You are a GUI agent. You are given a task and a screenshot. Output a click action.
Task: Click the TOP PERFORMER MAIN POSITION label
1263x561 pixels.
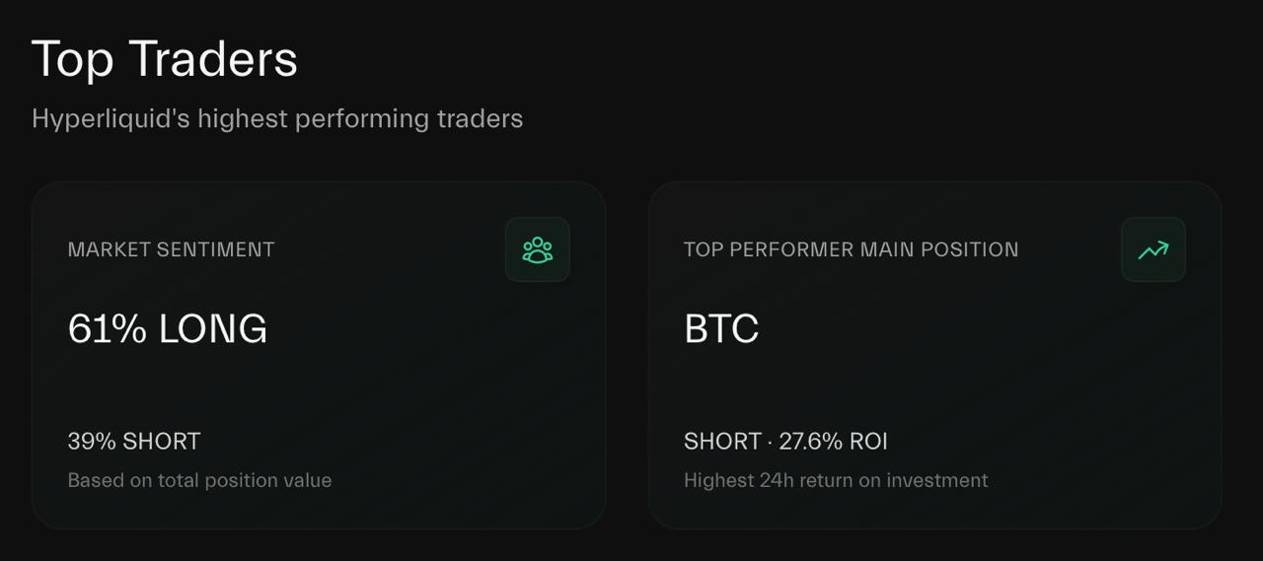click(x=852, y=249)
